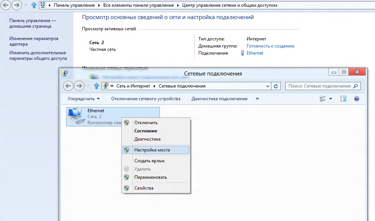
Task: Click Сеть и Интернет breadcrumb
Action: point(133,86)
